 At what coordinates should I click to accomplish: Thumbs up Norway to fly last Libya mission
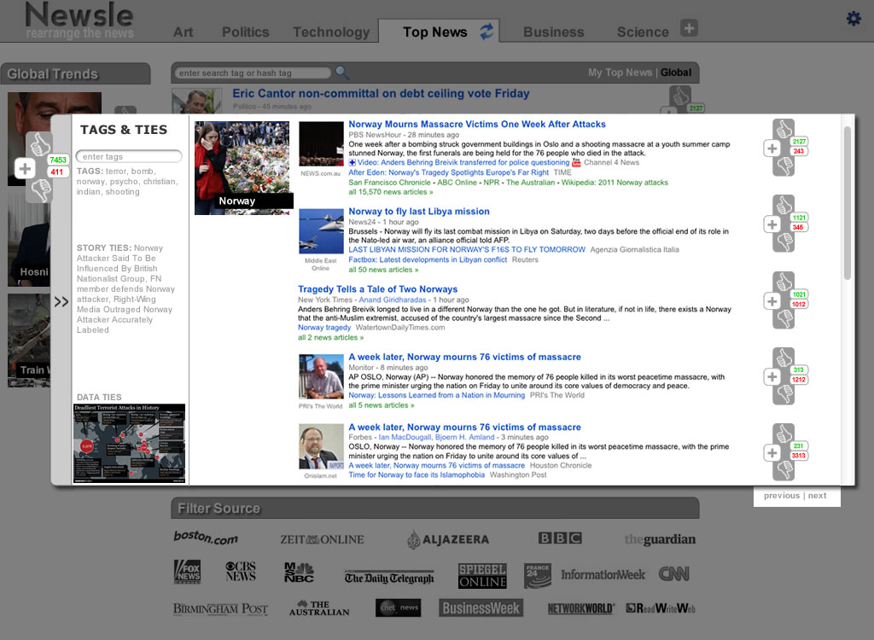tap(784, 207)
